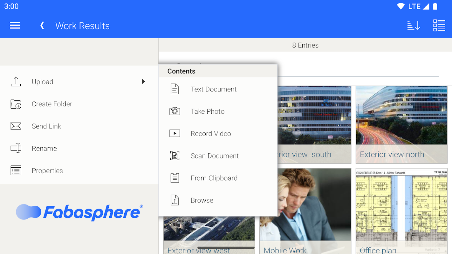Tap the Wi-Fi status bar icon
Viewport: 452px width, 254px height.
click(x=401, y=6)
